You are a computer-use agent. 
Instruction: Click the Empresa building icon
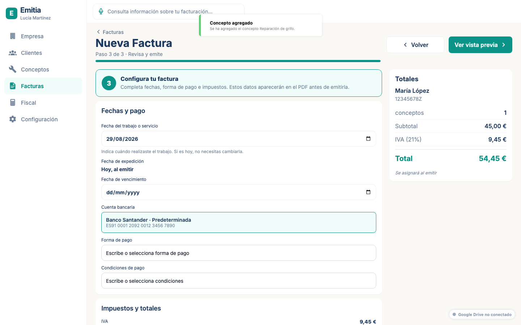13,36
